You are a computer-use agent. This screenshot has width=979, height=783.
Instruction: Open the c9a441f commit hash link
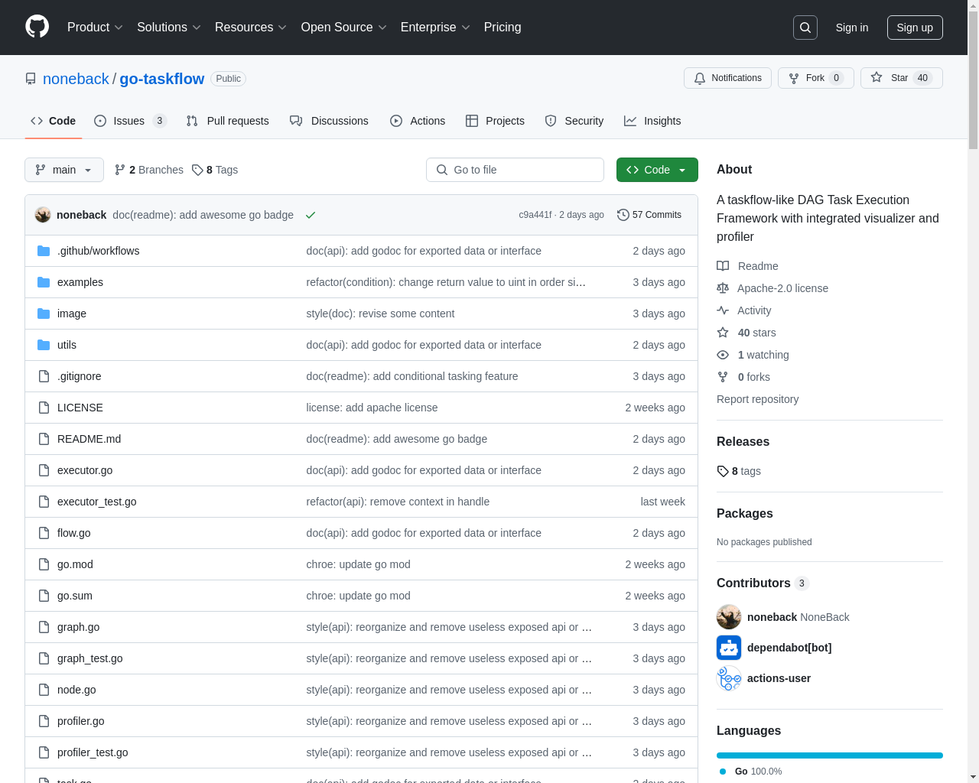tap(535, 215)
